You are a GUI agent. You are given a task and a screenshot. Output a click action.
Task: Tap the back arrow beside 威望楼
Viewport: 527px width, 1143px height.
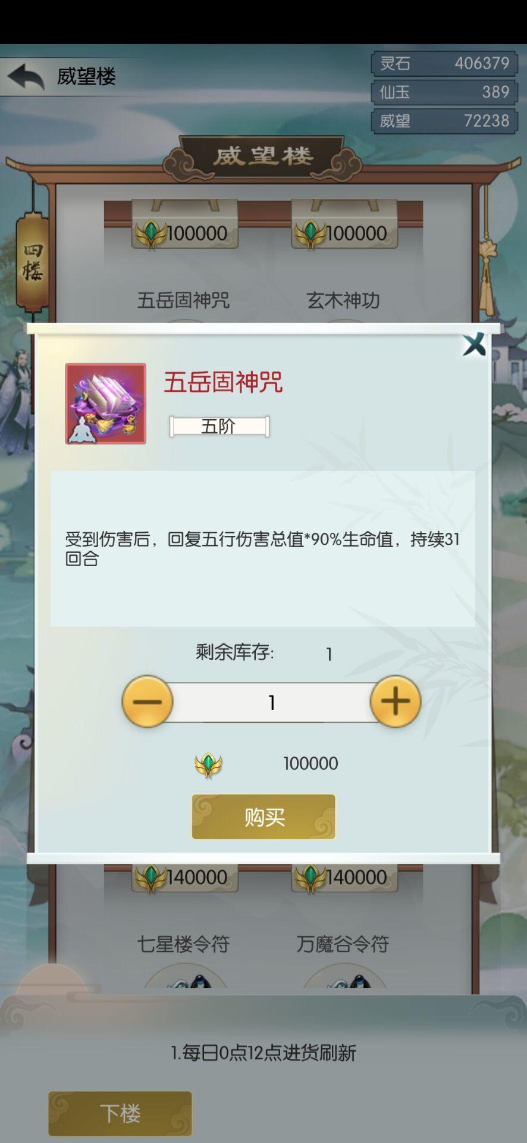26,77
